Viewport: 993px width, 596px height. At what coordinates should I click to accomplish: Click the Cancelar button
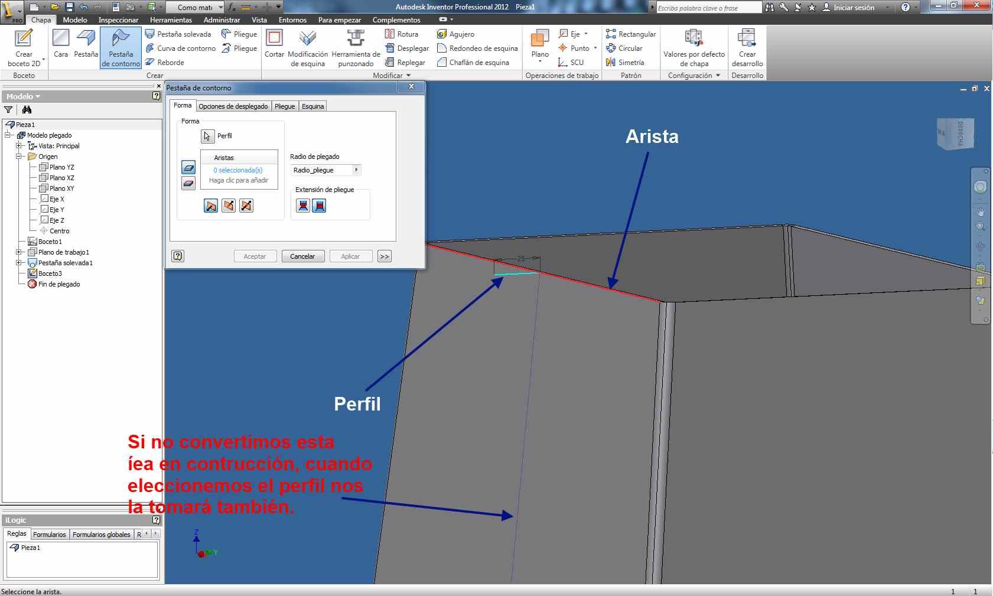click(x=302, y=256)
